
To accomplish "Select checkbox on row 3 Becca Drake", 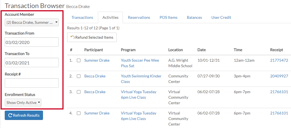I will pyautogui.click(x=79, y=92).
